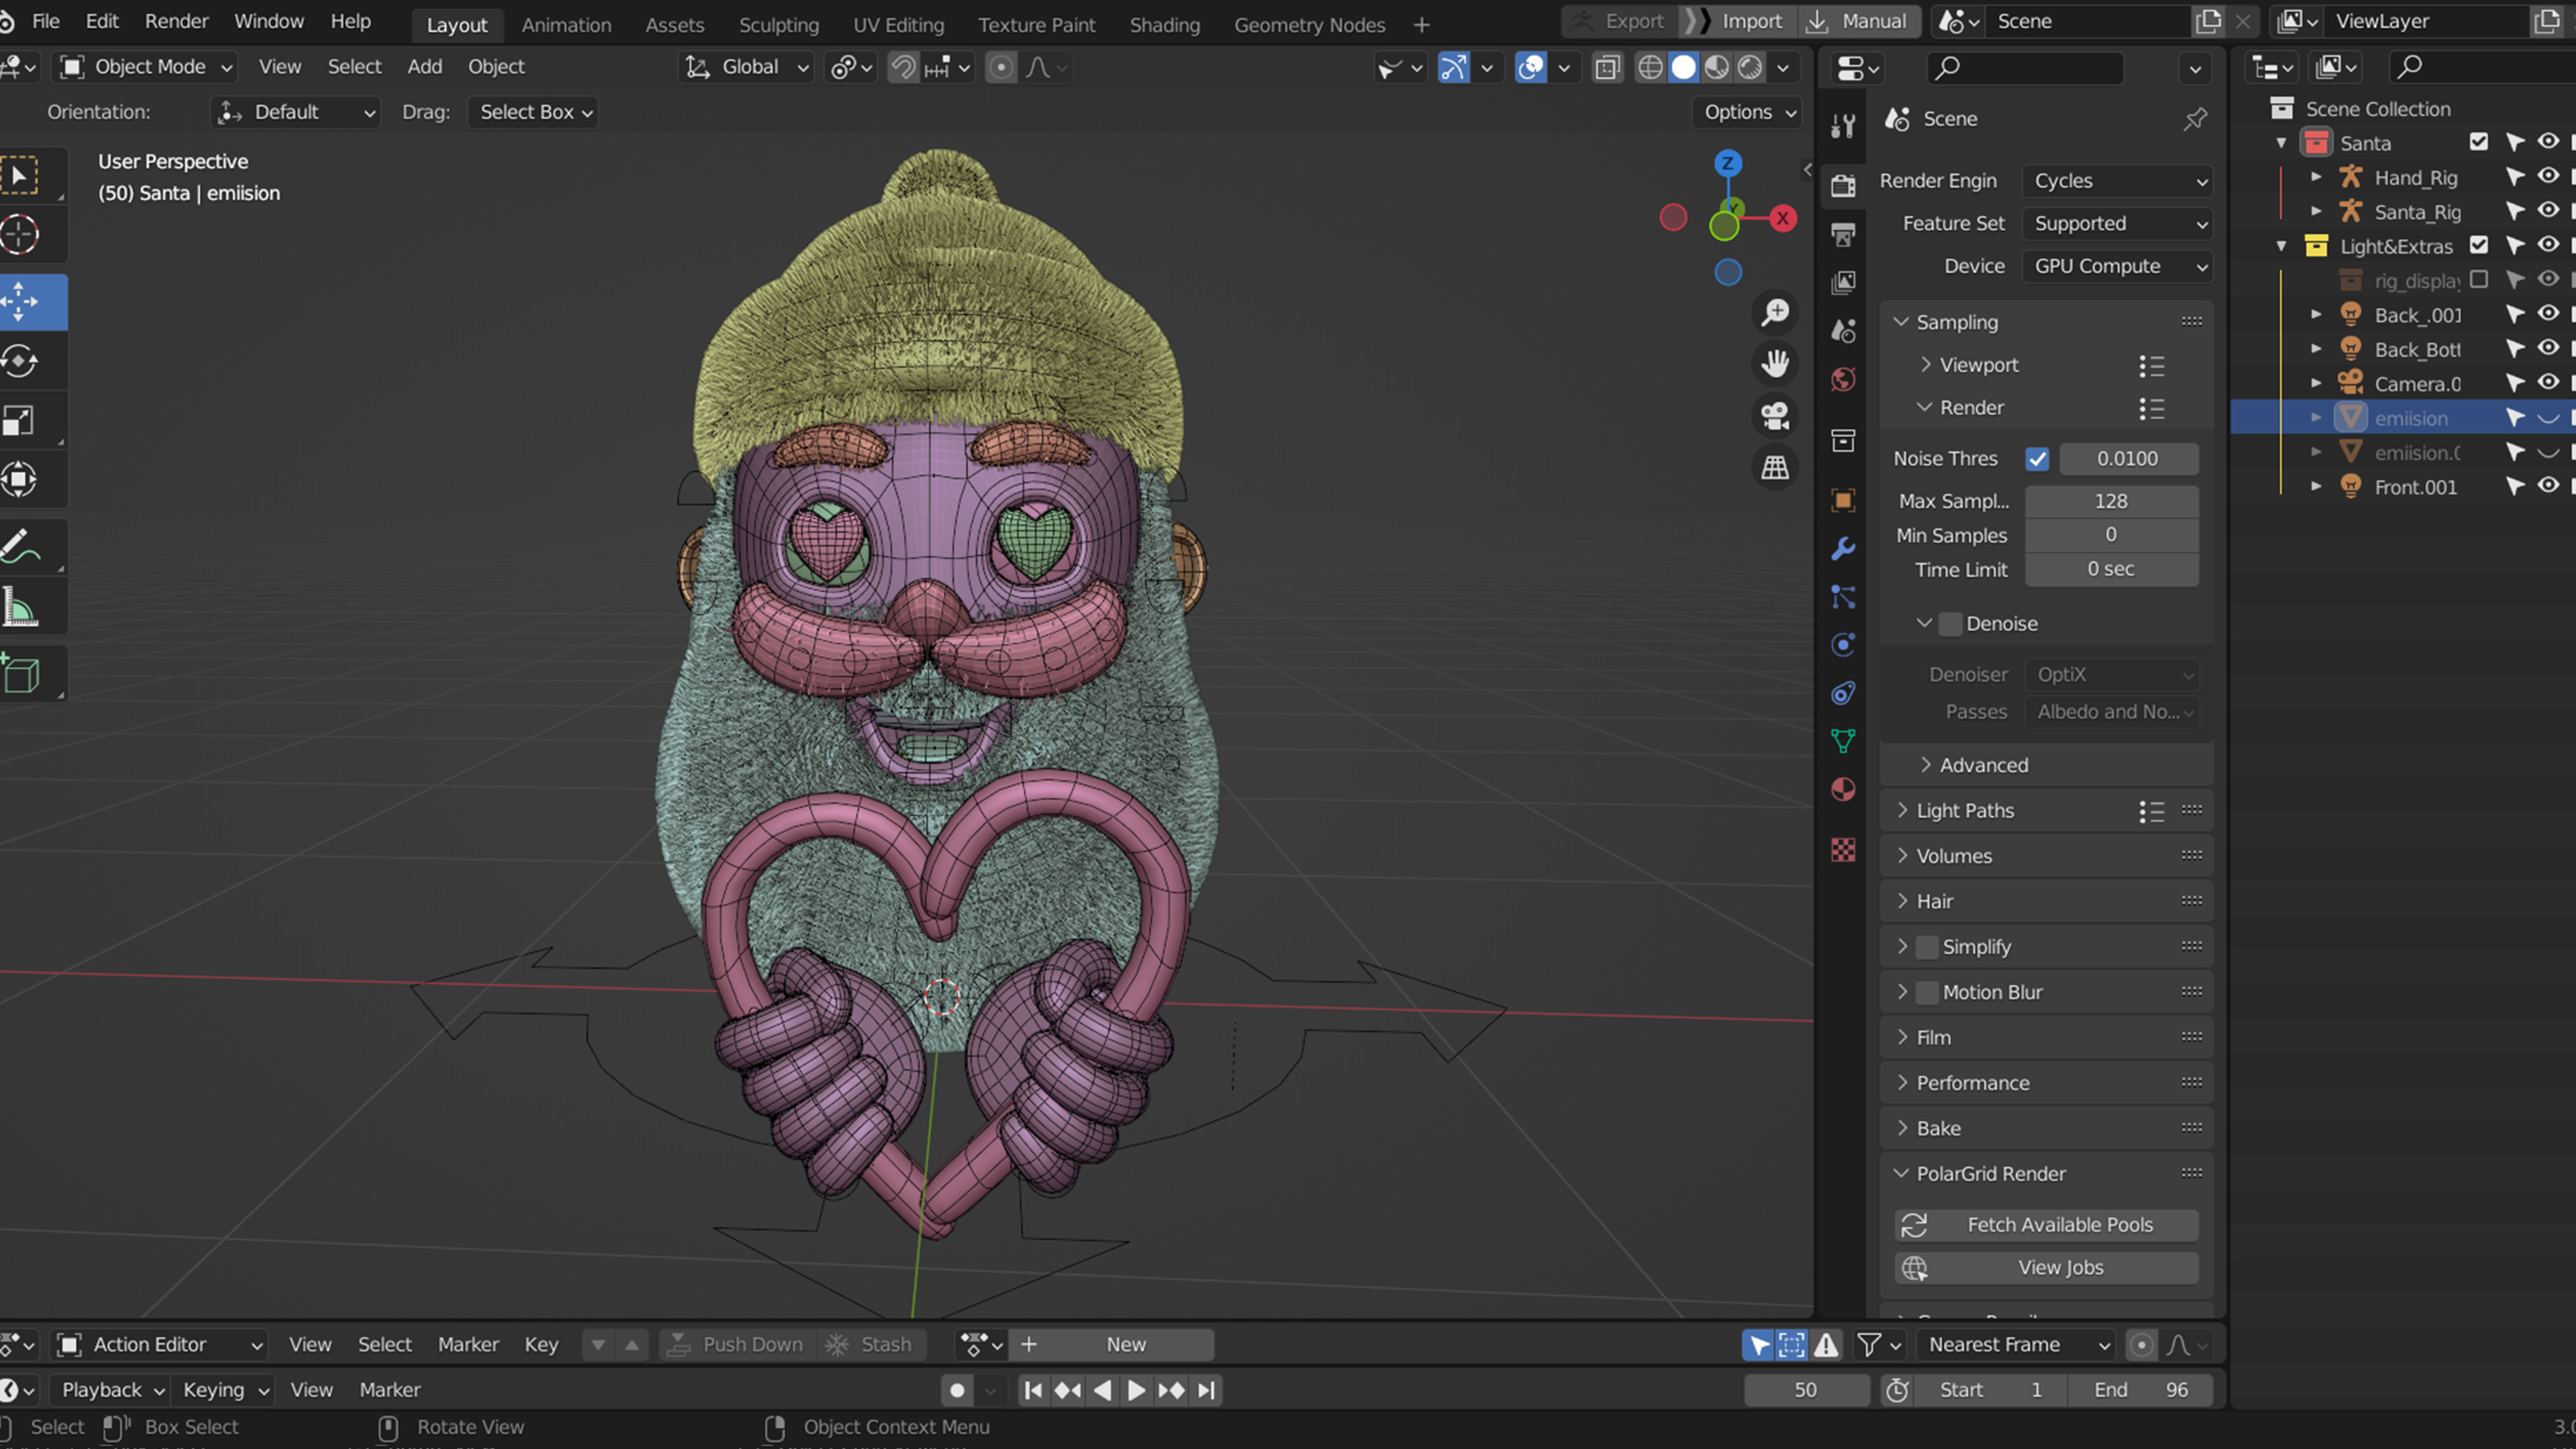Open the Physics properties tab

(1843, 645)
